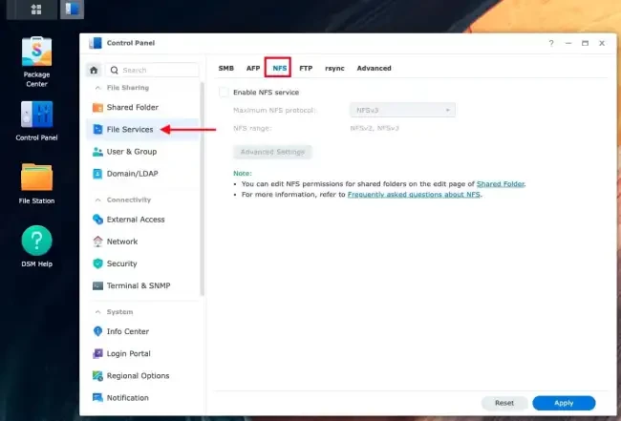Open Info Center
The height and width of the screenshot is (421, 621).
(x=142, y=331)
